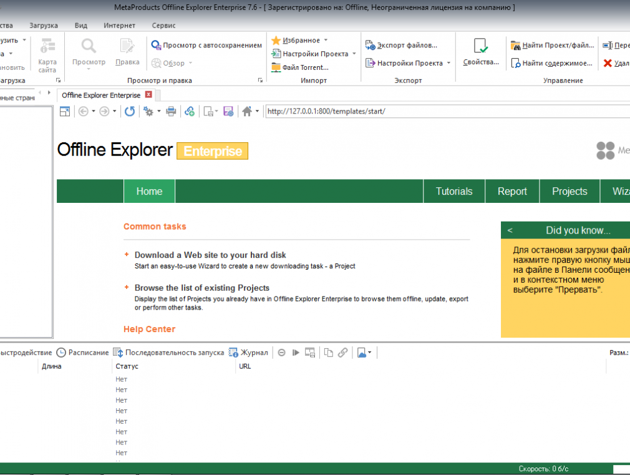Image resolution: width=630 pixels, height=475 pixels.
Task: Open the Загрузка ribbon tab
Action: coord(44,26)
